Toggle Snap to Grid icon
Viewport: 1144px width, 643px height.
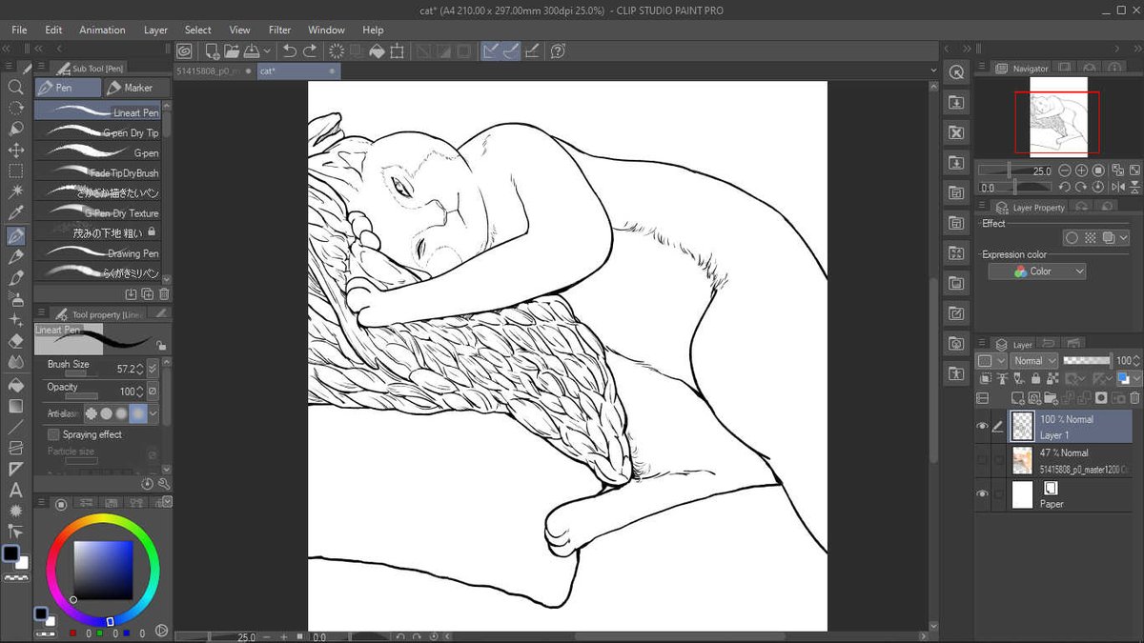tap(532, 50)
